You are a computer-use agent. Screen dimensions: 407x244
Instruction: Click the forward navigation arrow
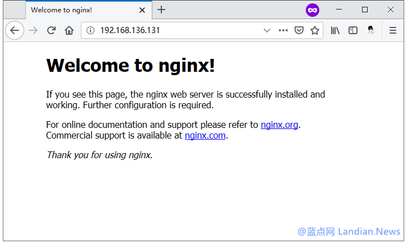click(x=33, y=30)
